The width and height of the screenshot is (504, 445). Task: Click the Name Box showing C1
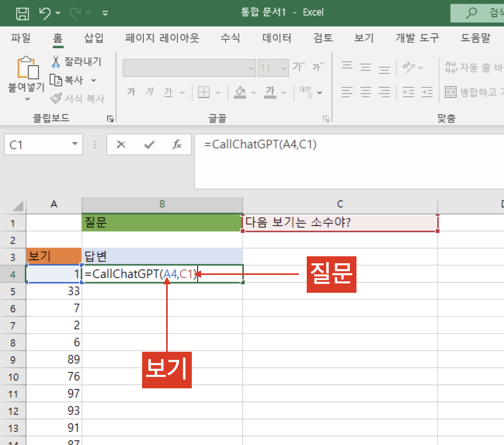38,145
